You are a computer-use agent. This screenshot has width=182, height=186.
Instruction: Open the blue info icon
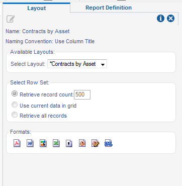[x=160, y=18]
